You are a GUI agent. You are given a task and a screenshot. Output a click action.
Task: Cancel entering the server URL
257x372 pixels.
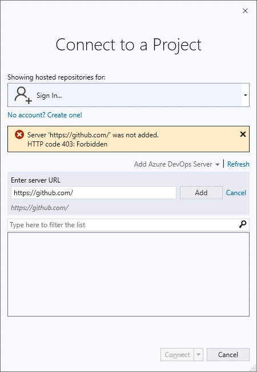(x=236, y=193)
